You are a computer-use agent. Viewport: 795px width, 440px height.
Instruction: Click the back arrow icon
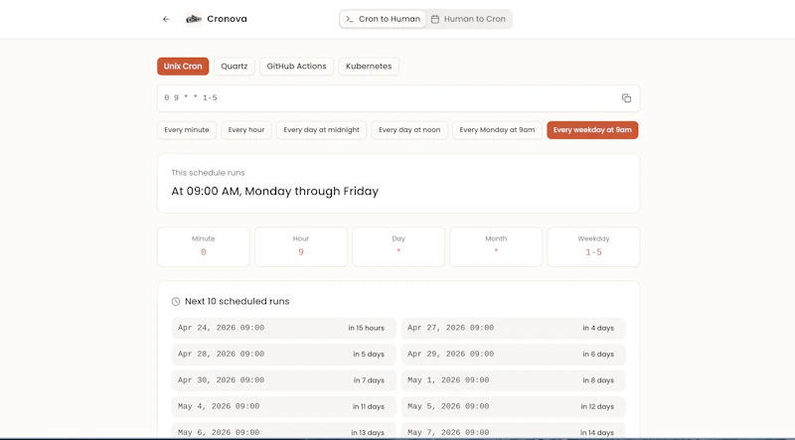166,19
